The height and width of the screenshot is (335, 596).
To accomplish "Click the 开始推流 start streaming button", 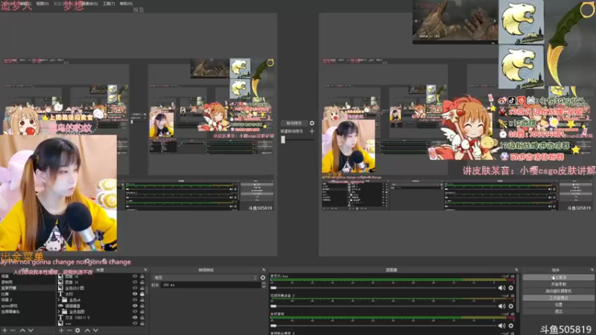I will [558, 278].
